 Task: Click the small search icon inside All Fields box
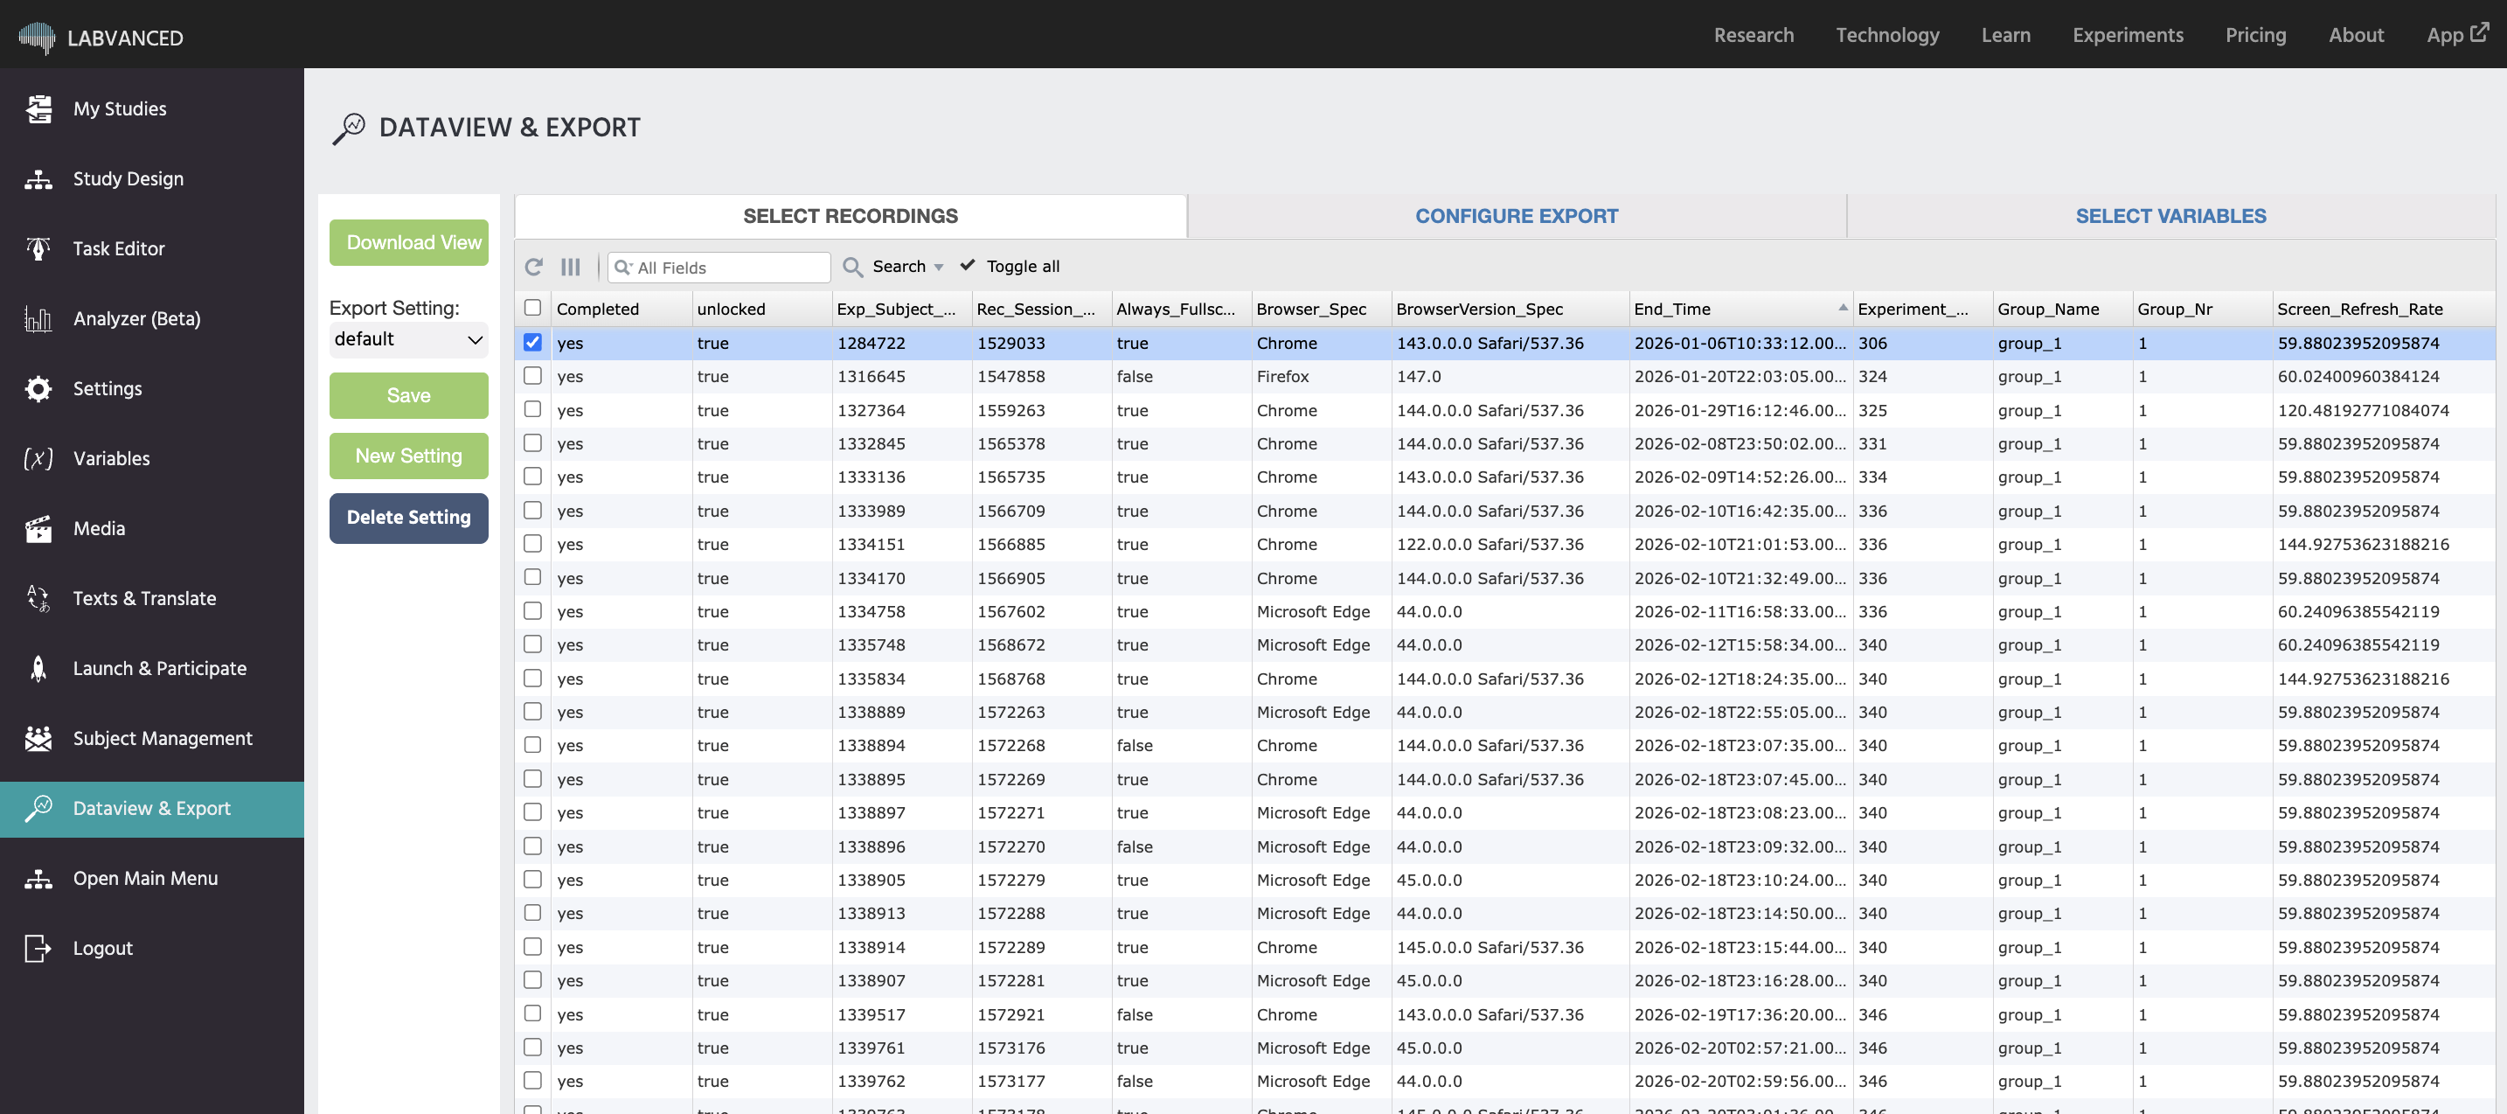click(x=623, y=268)
